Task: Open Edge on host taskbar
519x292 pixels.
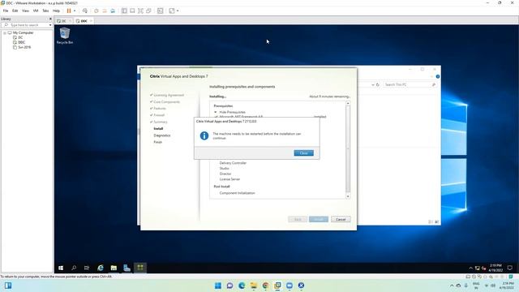Action: 242,286
